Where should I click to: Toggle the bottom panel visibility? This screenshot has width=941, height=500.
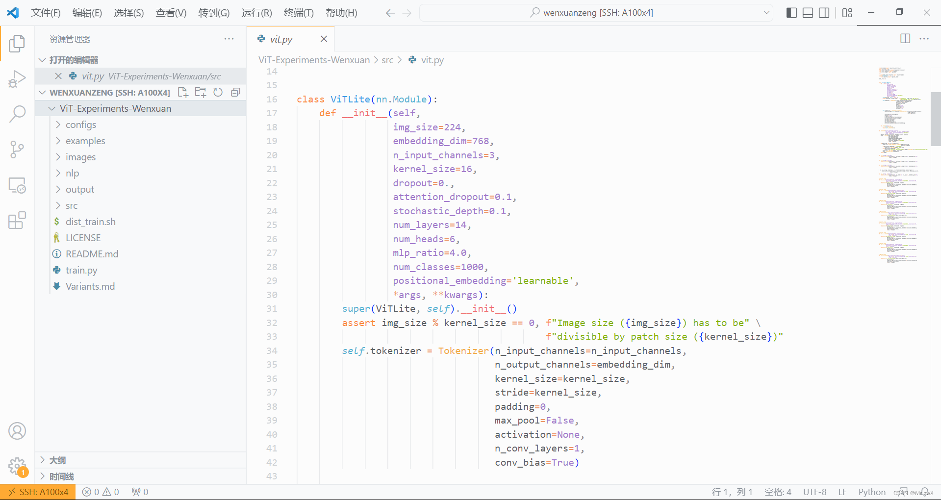(808, 13)
